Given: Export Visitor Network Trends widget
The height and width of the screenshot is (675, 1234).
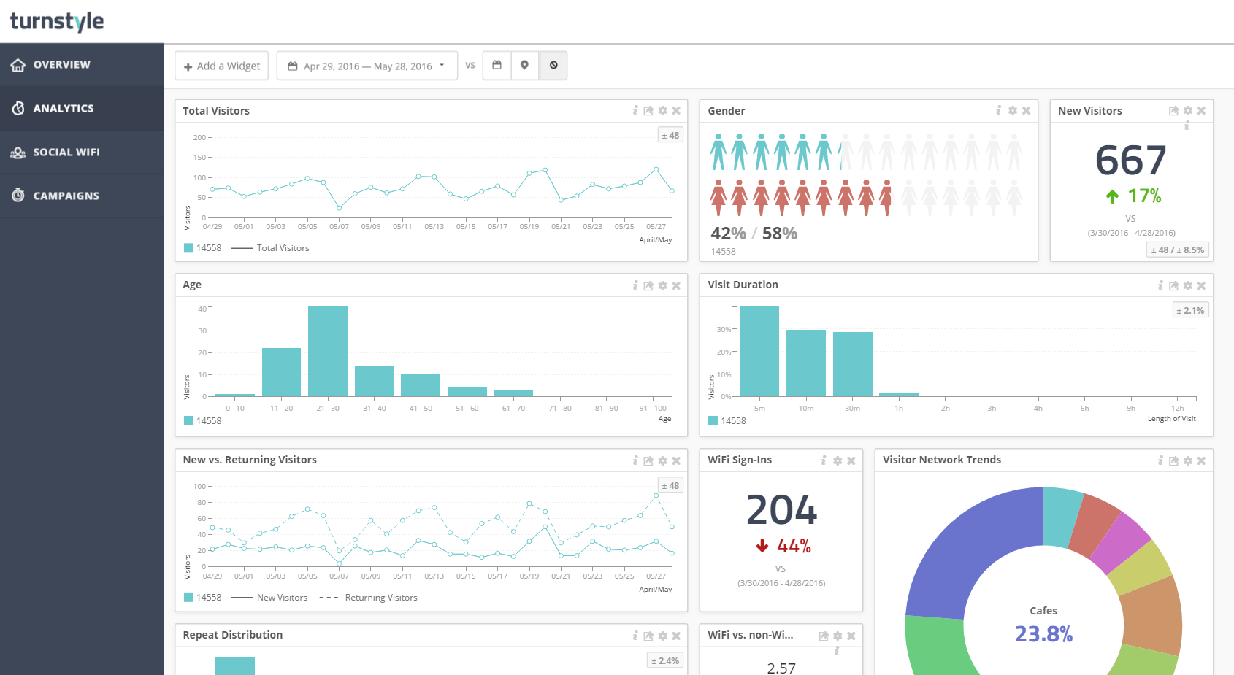Looking at the screenshot, I should pos(1173,461).
